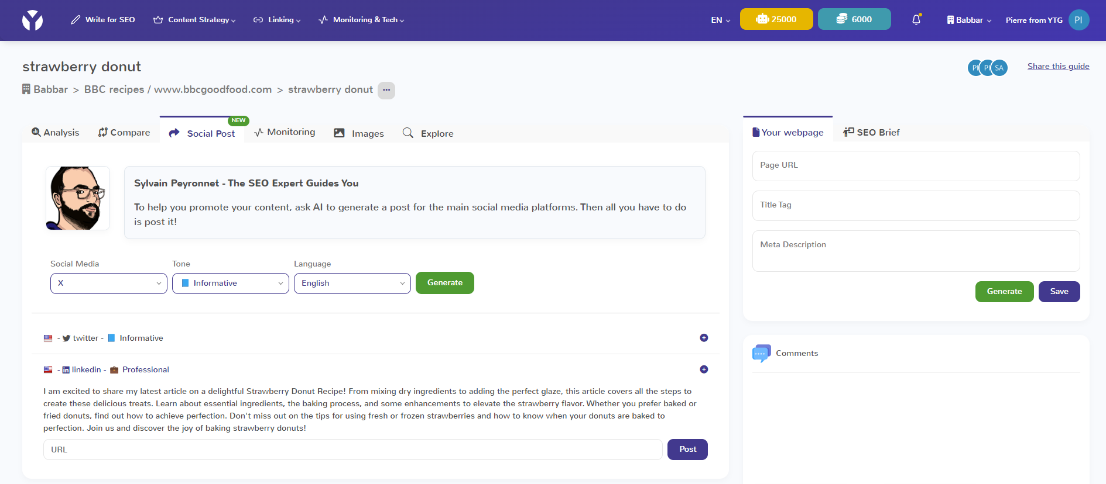
Task: Click the twitter bird icon
Action: [x=66, y=338]
